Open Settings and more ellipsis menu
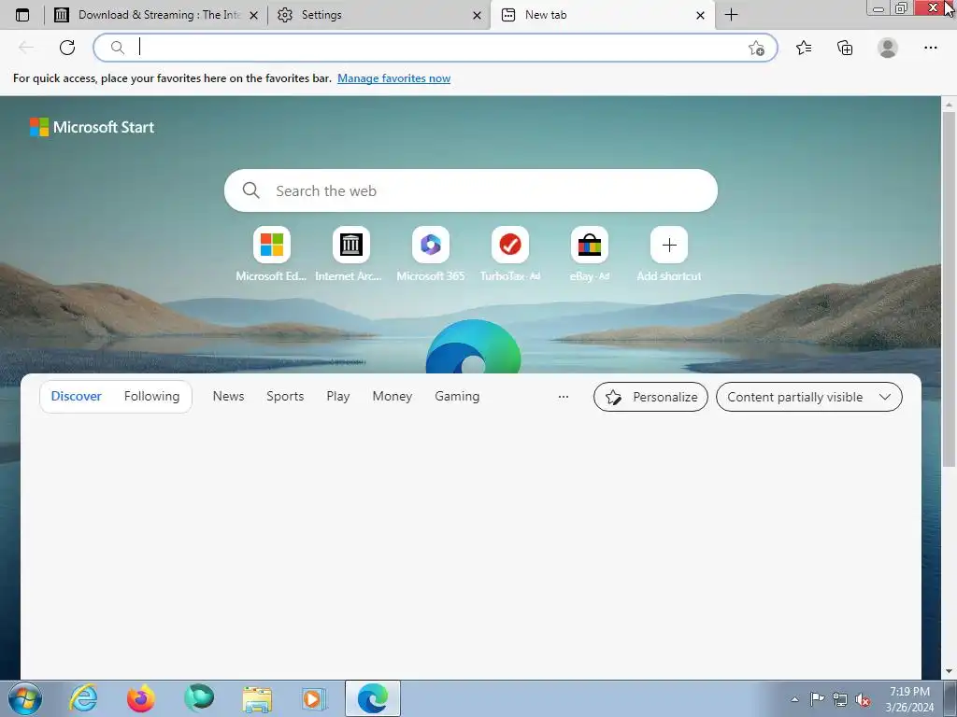This screenshot has width=957, height=717. tap(930, 48)
